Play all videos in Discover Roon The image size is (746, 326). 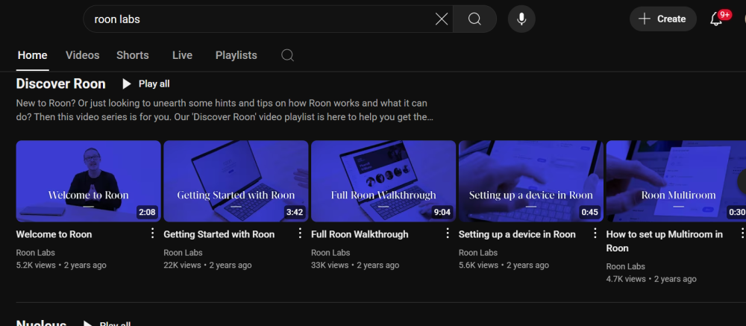pyautogui.click(x=145, y=84)
